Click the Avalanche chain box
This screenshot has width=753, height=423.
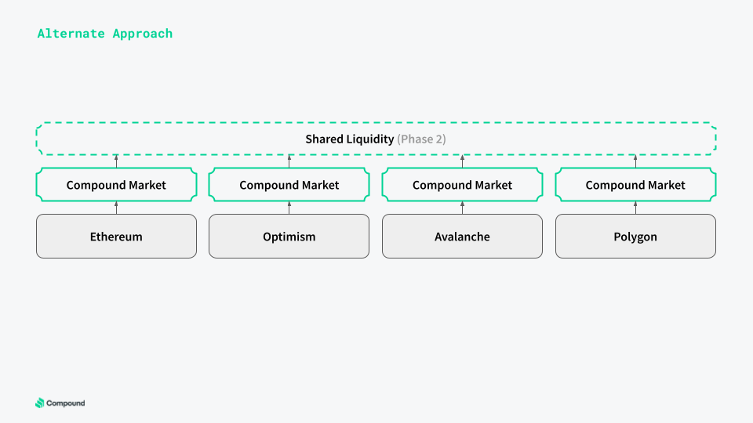[x=463, y=236]
